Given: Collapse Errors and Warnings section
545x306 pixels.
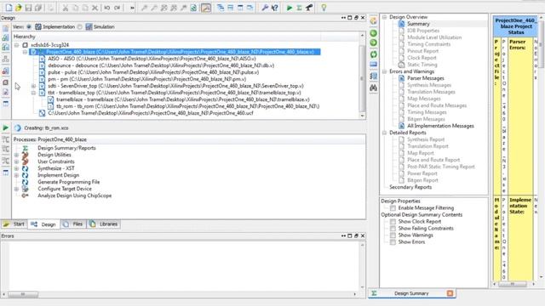Looking at the screenshot, I should click(x=384, y=71).
